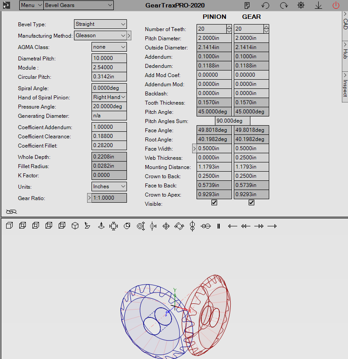
Task: Open the Manufacturing Method Gleason dropdown
Action: point(100,35)
